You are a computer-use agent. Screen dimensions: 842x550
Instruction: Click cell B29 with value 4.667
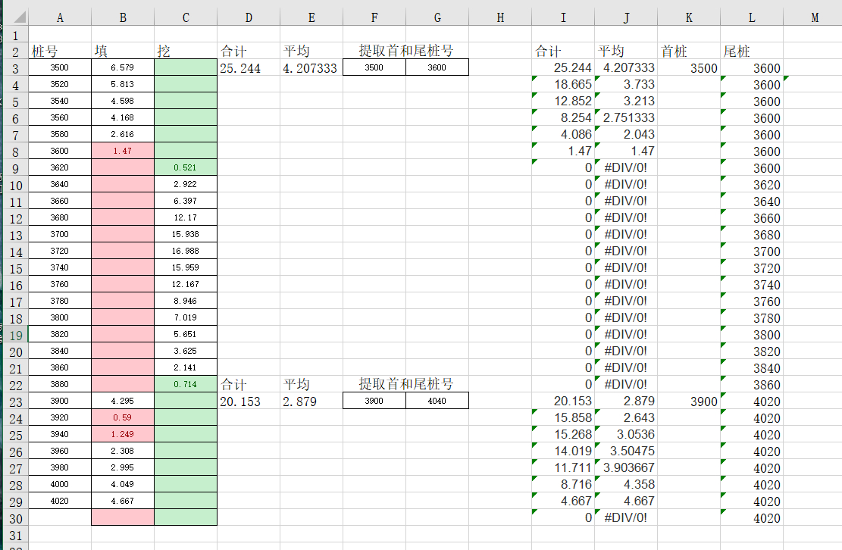click(x=123, y=501)
